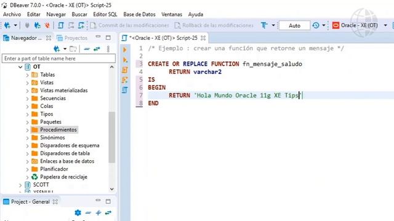The image size is (394, 221).
Task: Click the Reconnect plug icon
Action: point(38,25)
